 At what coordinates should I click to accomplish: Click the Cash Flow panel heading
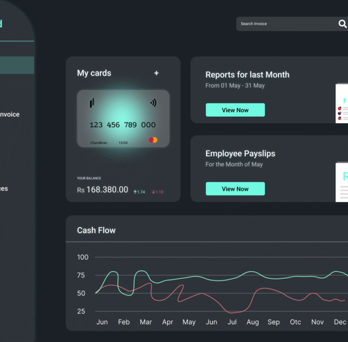point(96,231)
